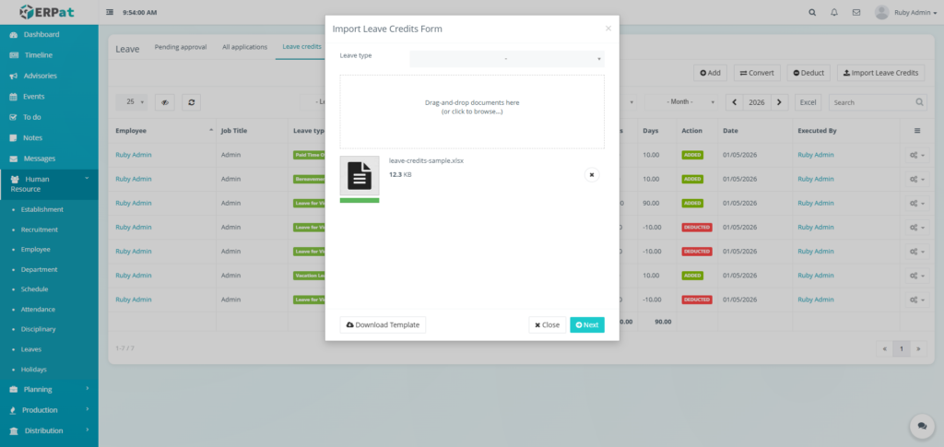
Task: Click the refresh table icon
Action: (x=192, y=102)
